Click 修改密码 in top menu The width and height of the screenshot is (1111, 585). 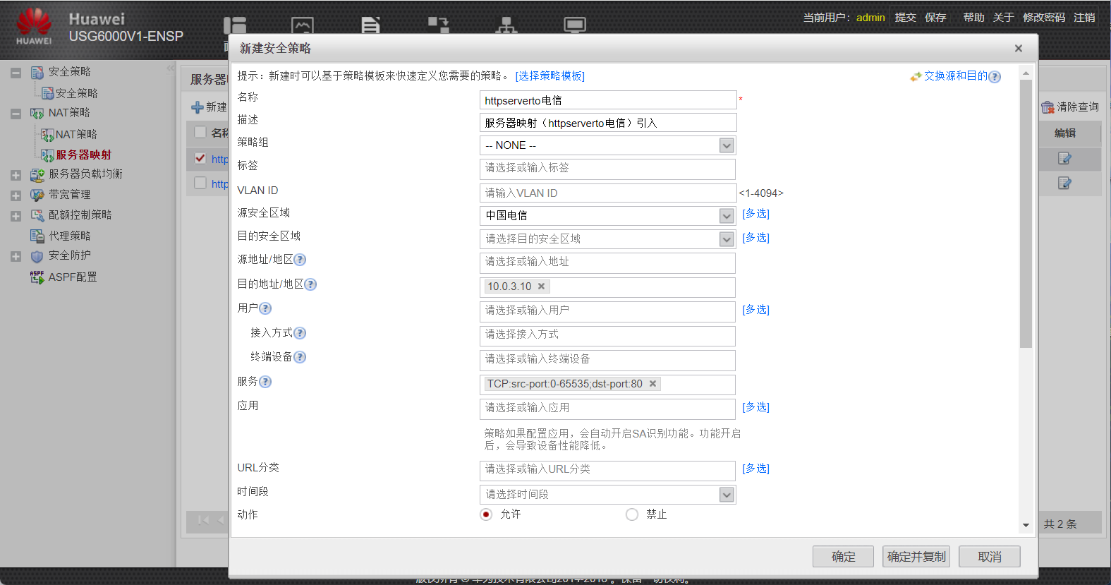pyautogui.click(x=1044, y=18)
